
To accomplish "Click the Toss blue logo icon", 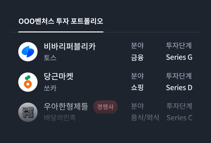I will [x=28, y=52].
